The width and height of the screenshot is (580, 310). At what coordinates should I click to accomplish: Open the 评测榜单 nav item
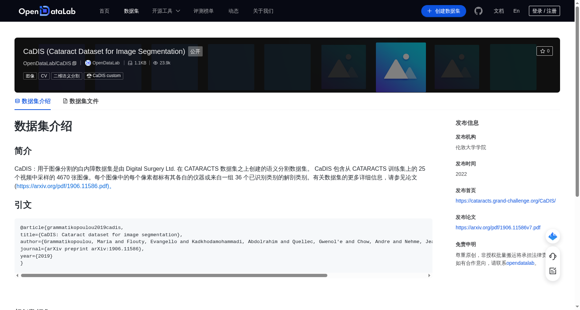pyautogui.click(x=204, y=11)
